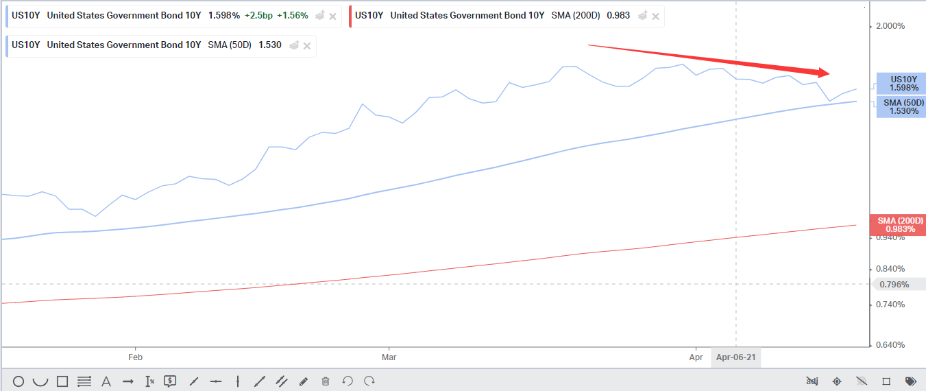Image resolution: width=926 pixels, height=391 pixels.
Task: Click SMA (200D) text in legend
Action: pyautogui.click(x=576, y=15)
